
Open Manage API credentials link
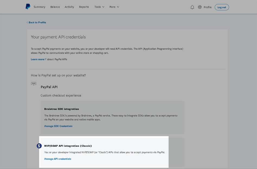(x=58, y=159)
